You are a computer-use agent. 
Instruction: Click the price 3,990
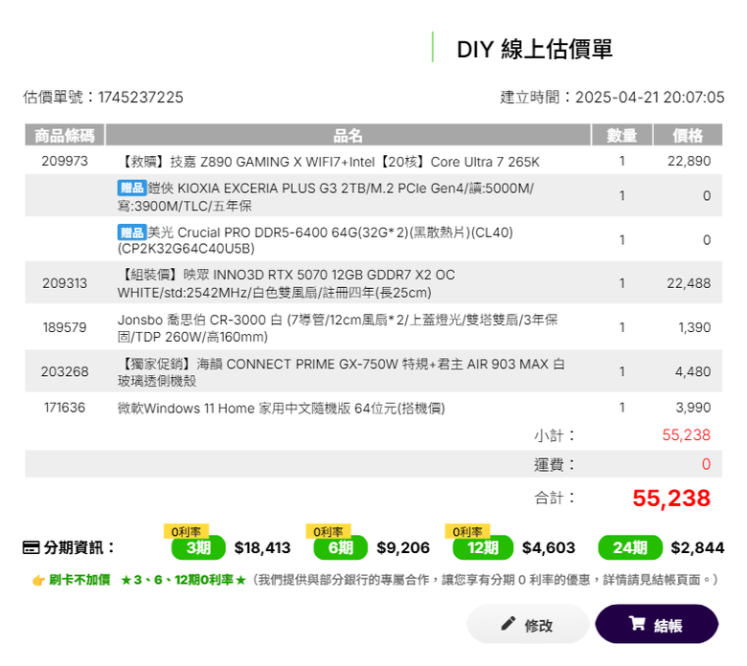[x=693, y=408]
